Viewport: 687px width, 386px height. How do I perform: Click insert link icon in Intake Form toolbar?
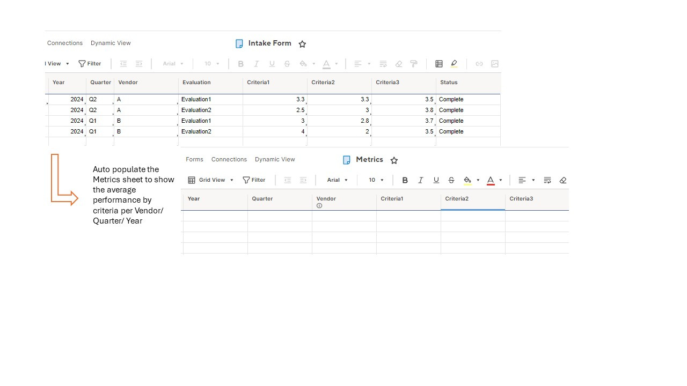pos(479,64)
